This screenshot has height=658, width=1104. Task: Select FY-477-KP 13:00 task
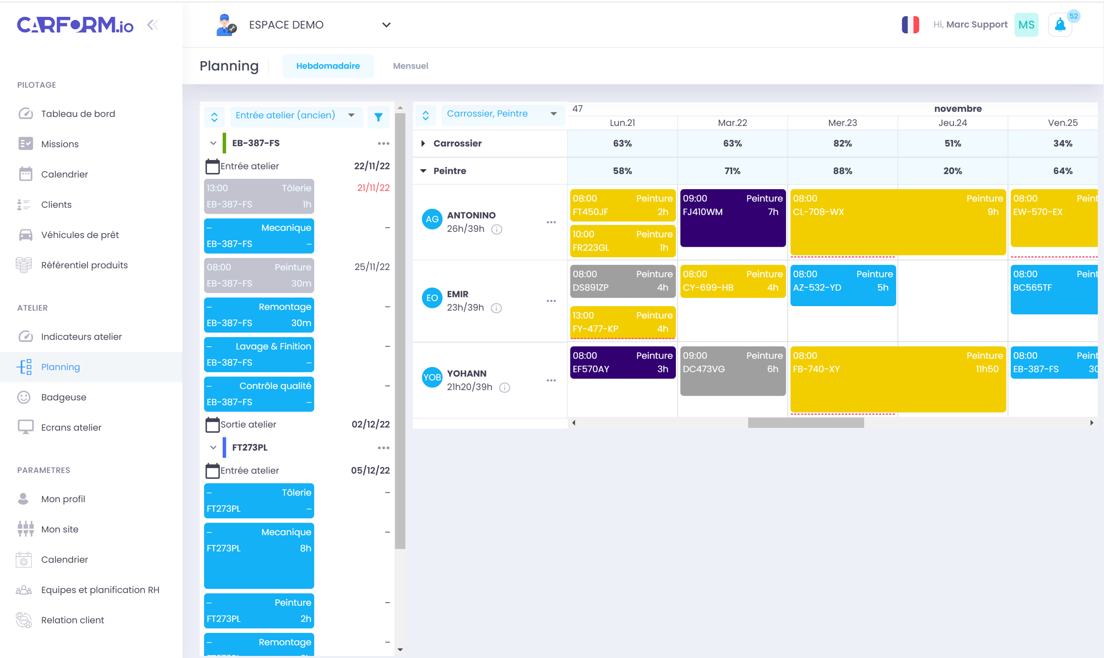coord(622,323)
